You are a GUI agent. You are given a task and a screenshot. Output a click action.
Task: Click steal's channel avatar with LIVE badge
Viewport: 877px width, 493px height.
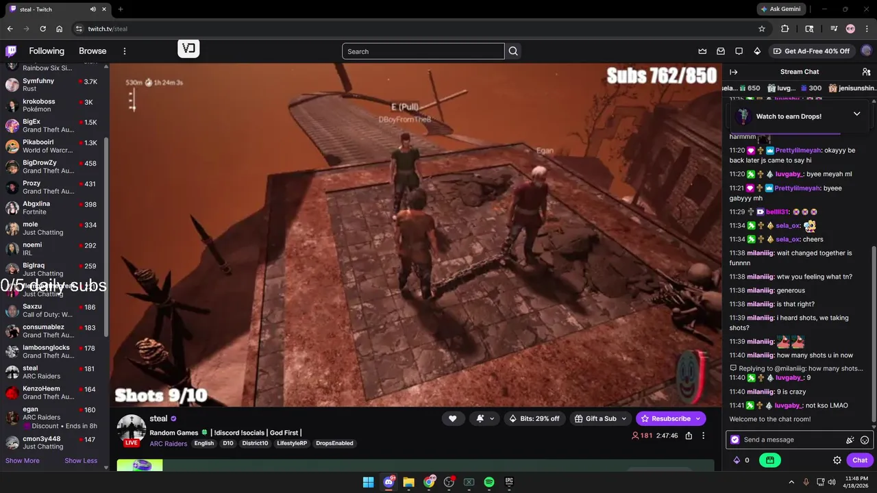[x=132, y=431]
